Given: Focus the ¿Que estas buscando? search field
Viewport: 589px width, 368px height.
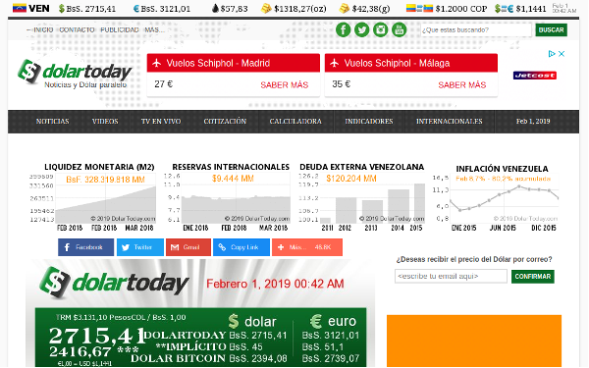Looking at the screenshot, I should (476, 29).
